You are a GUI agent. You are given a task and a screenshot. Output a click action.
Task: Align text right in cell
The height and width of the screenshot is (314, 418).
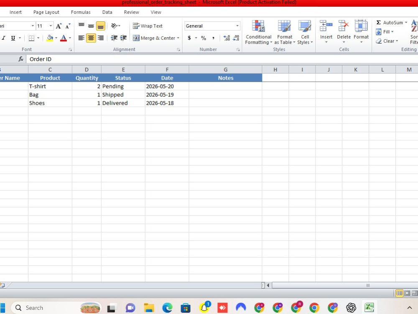100,38
